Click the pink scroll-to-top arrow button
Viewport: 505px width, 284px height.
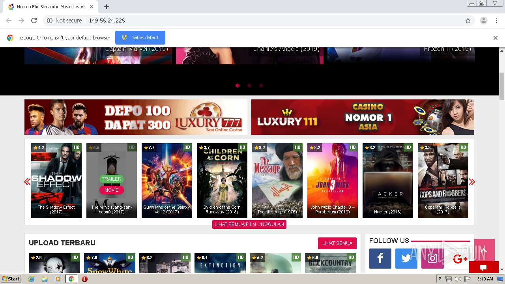pos(484,250)
